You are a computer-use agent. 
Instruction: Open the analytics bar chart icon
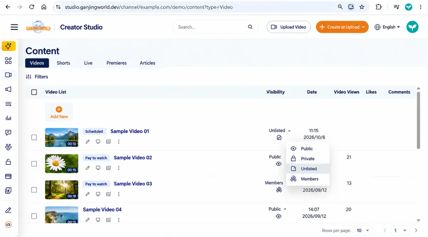9,118
